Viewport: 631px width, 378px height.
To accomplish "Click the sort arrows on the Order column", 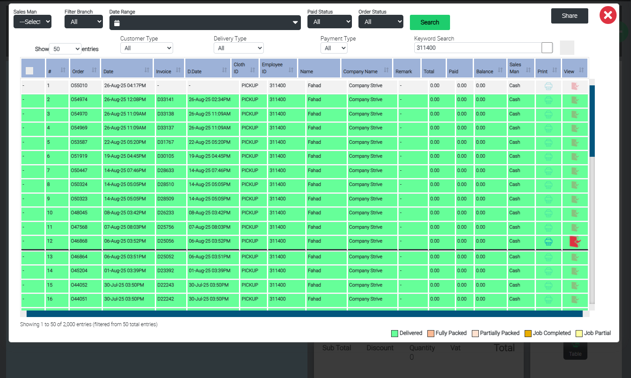I will click(94, 70).
